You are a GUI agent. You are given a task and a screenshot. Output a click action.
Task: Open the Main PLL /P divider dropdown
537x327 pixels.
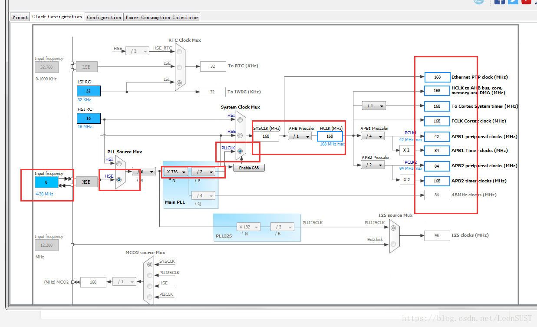[x=203, y=172]
